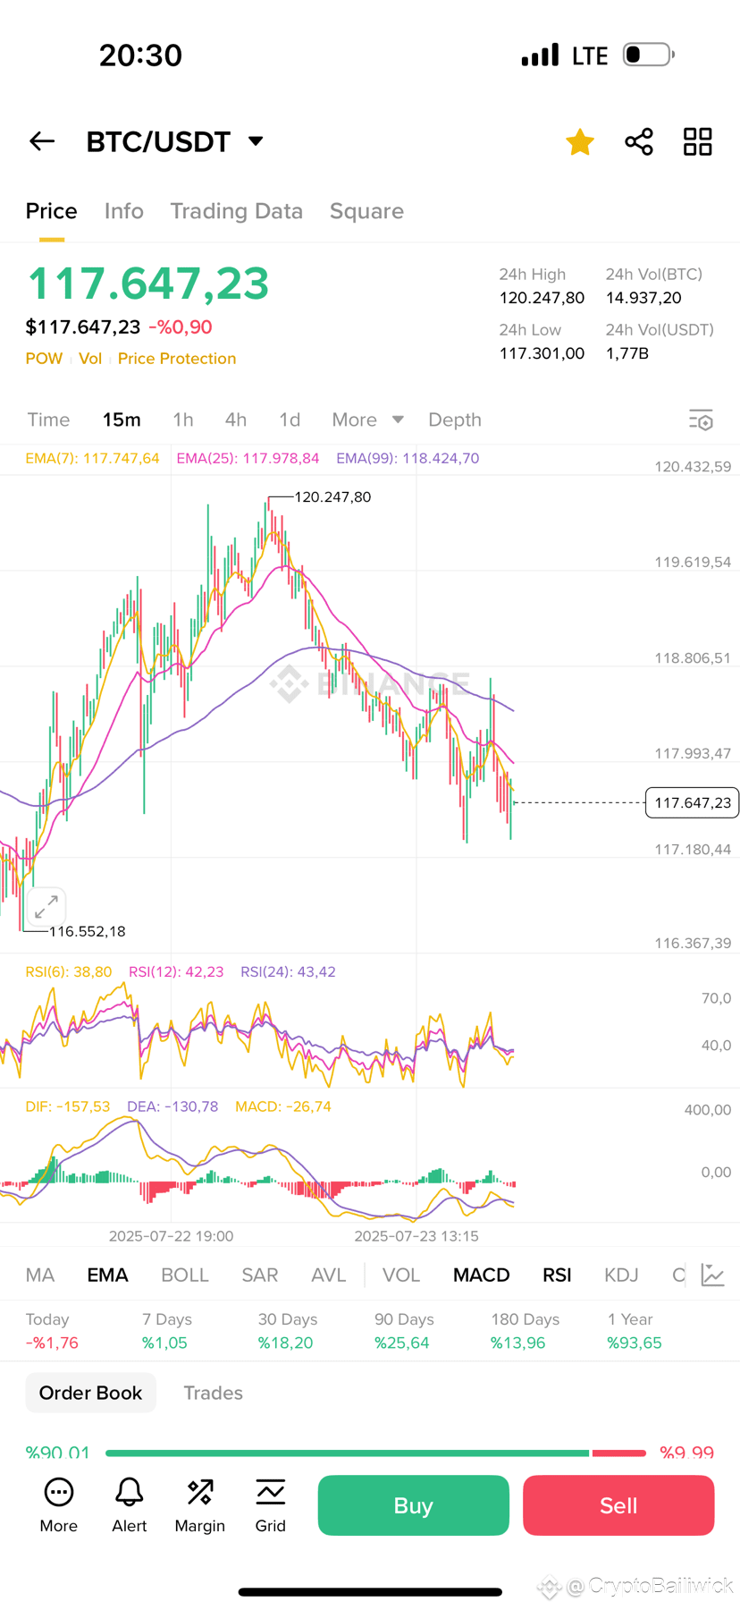Open the Margin percent icon
Screen dimensions: 740x1610
pos(200,1492)
